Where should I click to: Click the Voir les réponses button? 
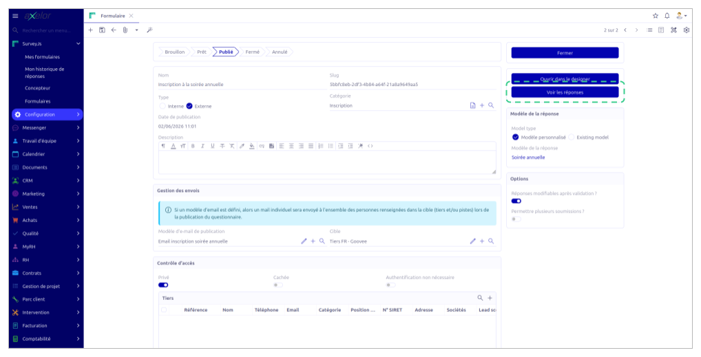[565, 92]
